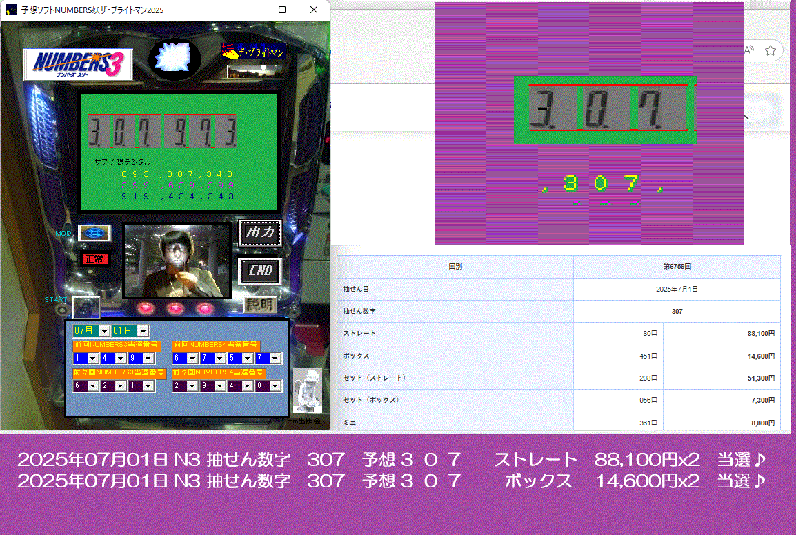Open the 説明 explanation button
This screenshot has width=796, height=535.
coord(260,305)
